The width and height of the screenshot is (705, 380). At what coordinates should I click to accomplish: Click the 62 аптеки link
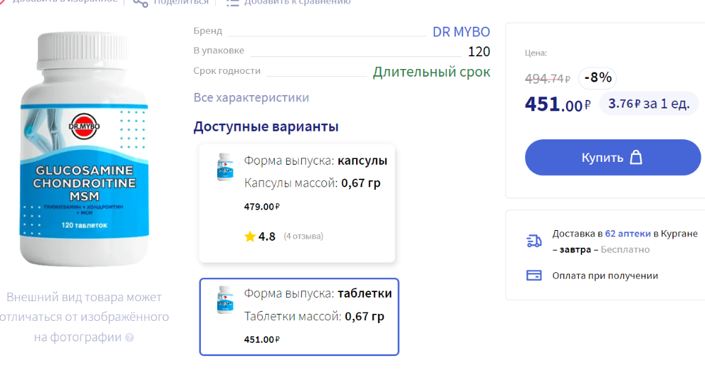[627, 234]
